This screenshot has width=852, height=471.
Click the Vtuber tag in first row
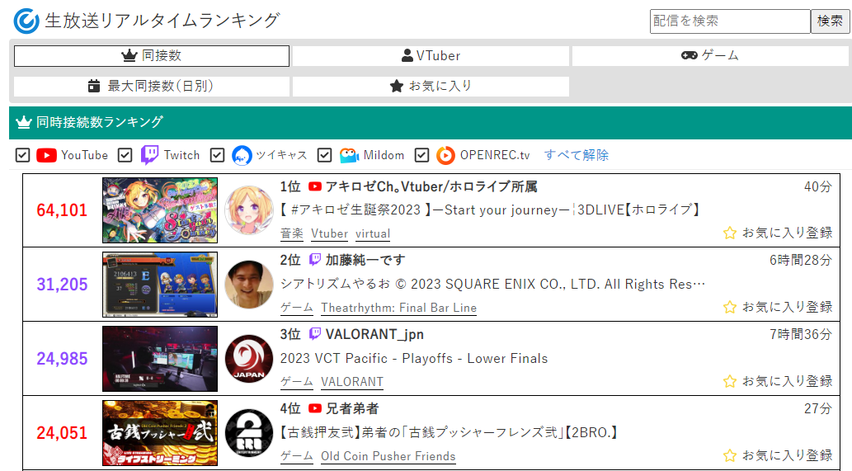point(329,233)
